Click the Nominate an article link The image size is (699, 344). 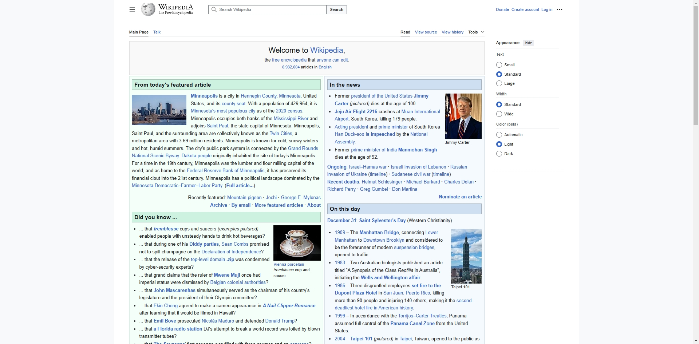point(460,197)
